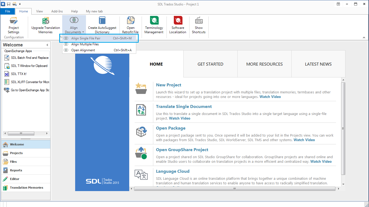Click the Open GroupShare Project icon
Screen dimensions: 369x207
click(x=141, y=153)
